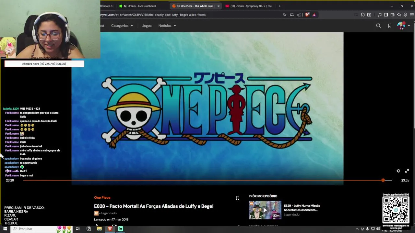Open the Brave Rewards triangle icon
The width and height of the screenshot is (415, 233).
pyautogui.click(x=314, y=15)
